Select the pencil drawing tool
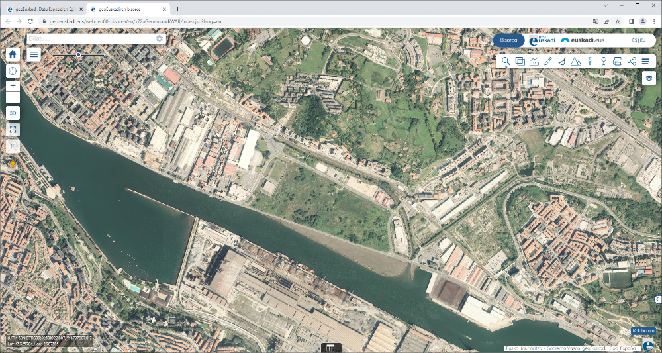 click(548, 62)
